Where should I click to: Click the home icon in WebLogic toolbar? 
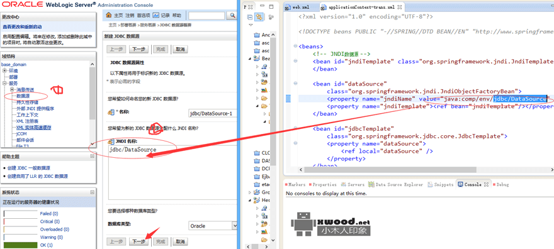[x=109, y=15]
